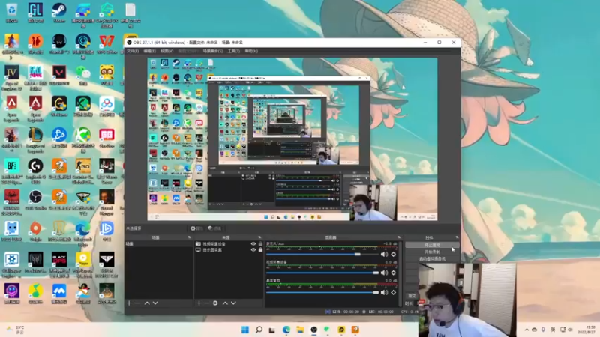The width and height of the screenshot is (600, 337).
Task: Open 场景集合(S) menu in OBS
Action: point(213,51)
